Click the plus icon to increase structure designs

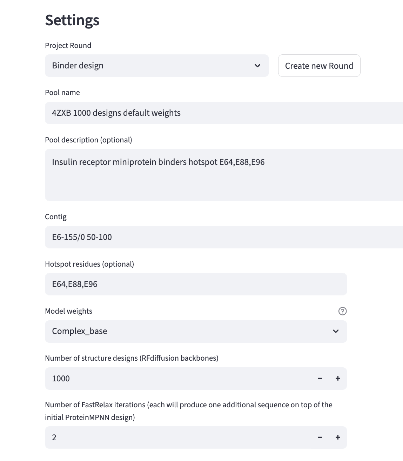tap(338, 378)
